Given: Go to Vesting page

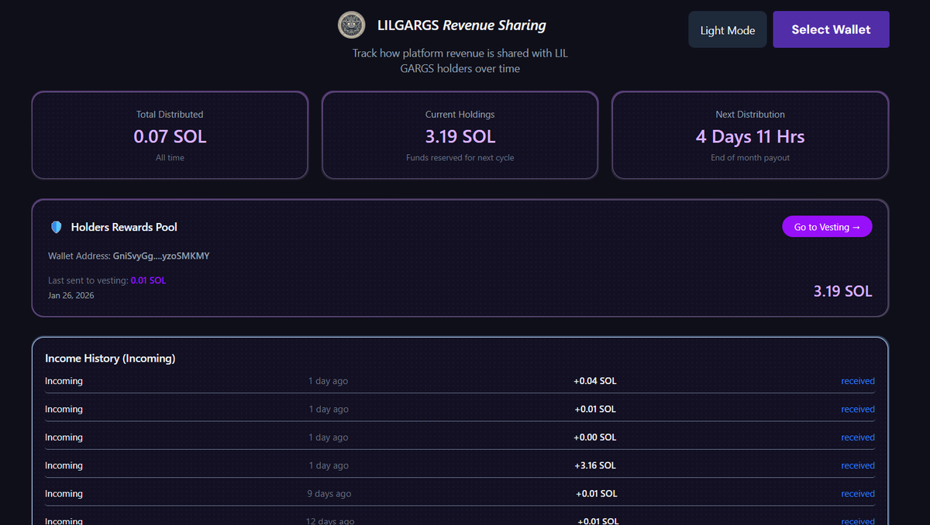Looking at the screenshot, I should coord(827,227).
